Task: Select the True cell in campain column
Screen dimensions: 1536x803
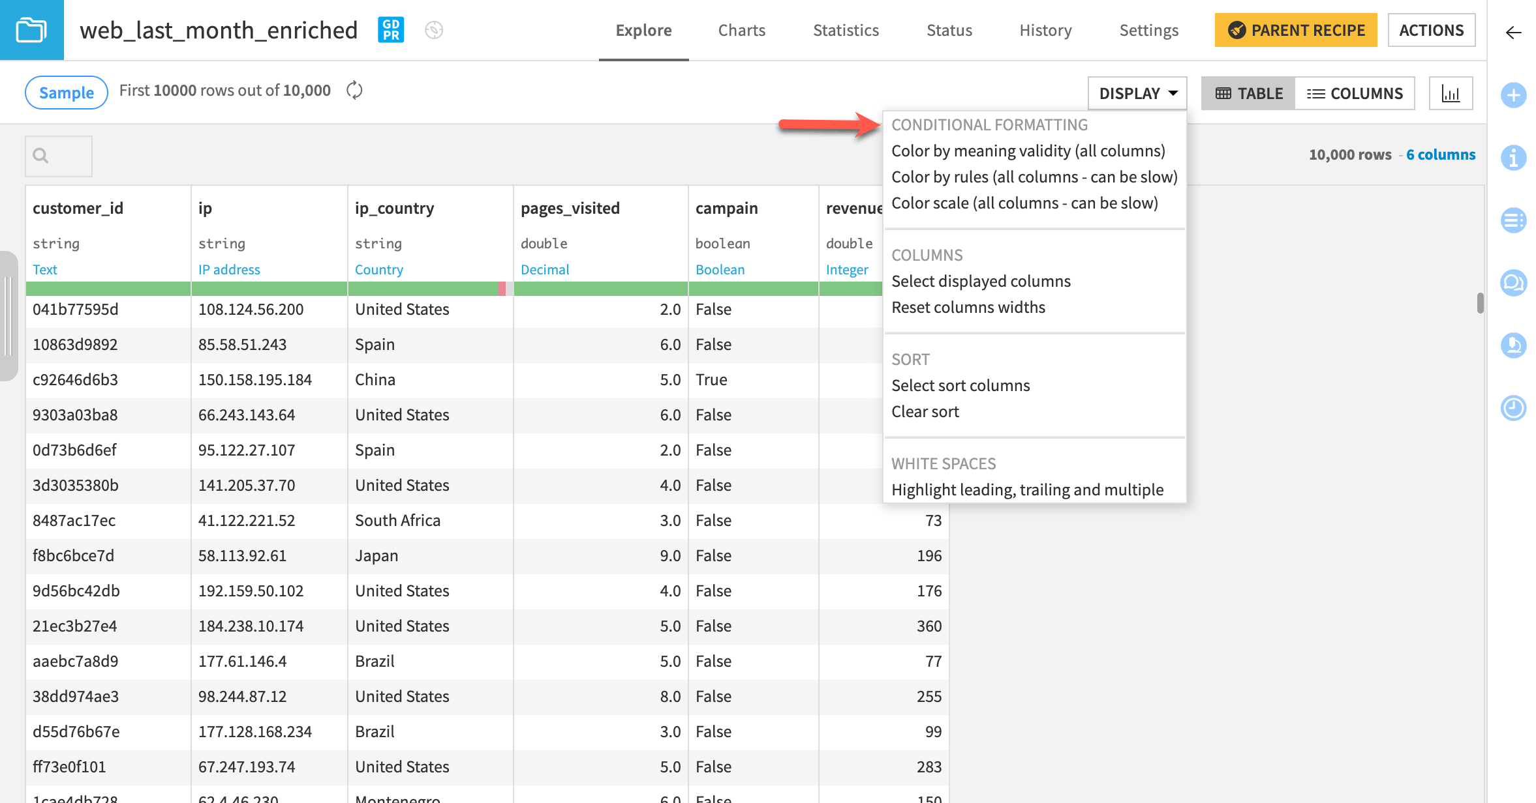Action: coord(754,380)
